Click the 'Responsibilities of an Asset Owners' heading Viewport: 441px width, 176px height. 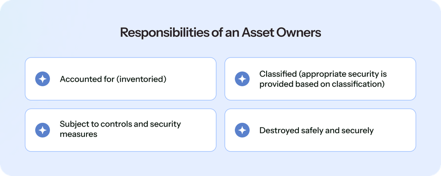click(220, 33)
